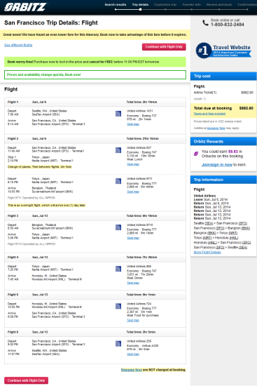Click the Orbucks rewards icon
The width and height of the screenshot is (257, 386).
coord(196,154)
